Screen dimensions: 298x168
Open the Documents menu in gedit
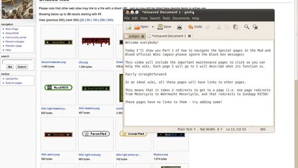click(x=181, y=18)
